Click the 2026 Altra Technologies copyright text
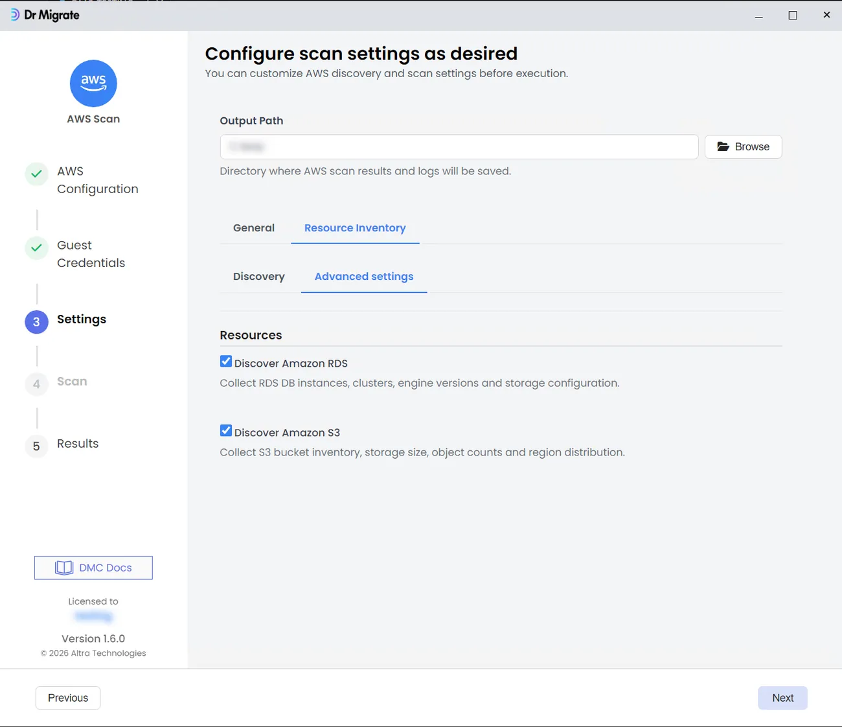Screen dimensions: 842x727 [x=93, y=653]
